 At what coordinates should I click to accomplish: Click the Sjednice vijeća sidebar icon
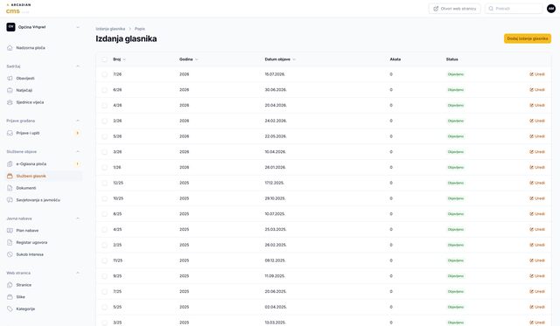click(10, 102)
